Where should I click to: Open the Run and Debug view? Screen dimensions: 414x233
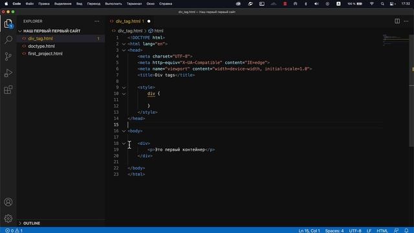pyautogui.click(x=8, y=73)
